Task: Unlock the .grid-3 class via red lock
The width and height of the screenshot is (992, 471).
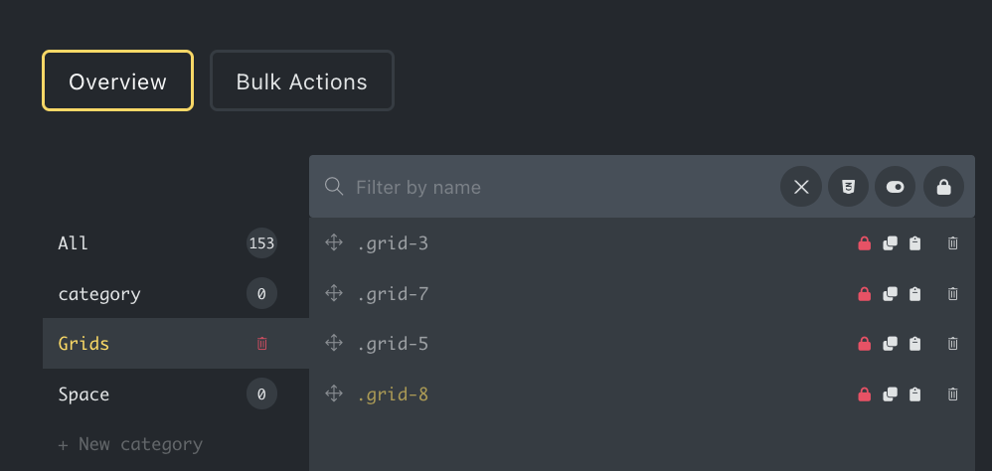Action: pyautogui.click(x=864, y=243)
